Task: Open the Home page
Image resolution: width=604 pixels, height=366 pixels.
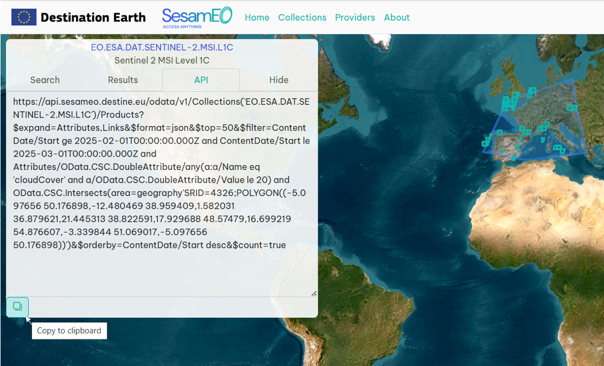Action: (257, 18)
